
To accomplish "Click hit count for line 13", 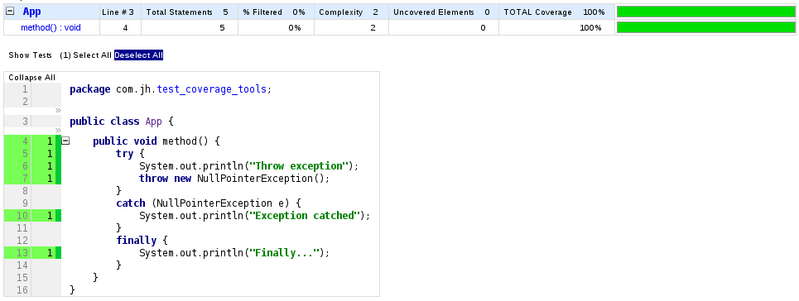I will (x=50, y=252).
